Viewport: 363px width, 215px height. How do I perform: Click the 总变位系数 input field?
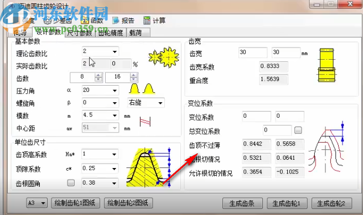tap(277, 130)
